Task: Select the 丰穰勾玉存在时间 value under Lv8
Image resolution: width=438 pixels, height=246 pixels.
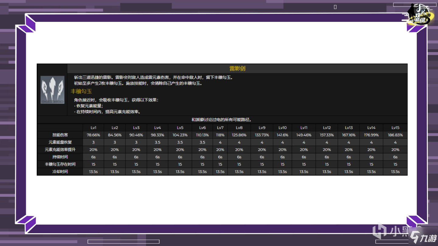Action: click(239, 164)
